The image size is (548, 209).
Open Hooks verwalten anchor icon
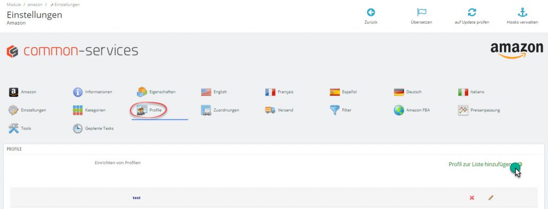522,12
